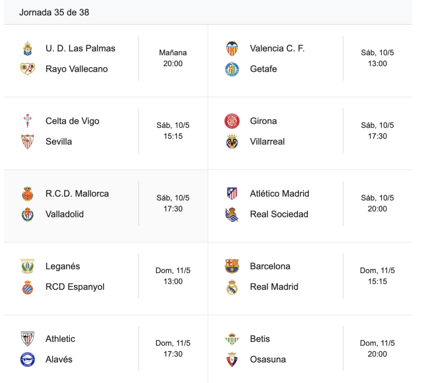The height and width of the screenshot is (383, 432).
Task: Click the U. D. Las Palmas crest
Action: (27, 49)
